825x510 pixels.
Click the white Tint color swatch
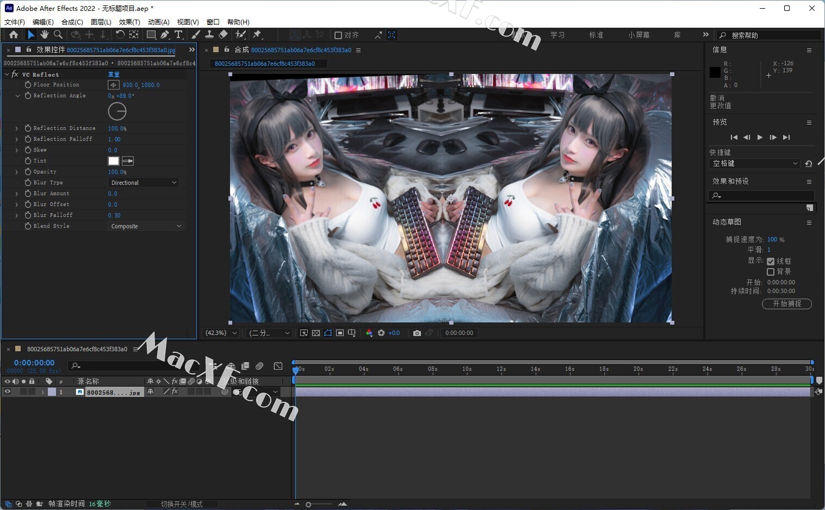pos(113,161)
